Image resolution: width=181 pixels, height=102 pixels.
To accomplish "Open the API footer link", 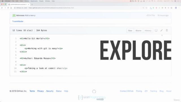I will coord(146,91).
